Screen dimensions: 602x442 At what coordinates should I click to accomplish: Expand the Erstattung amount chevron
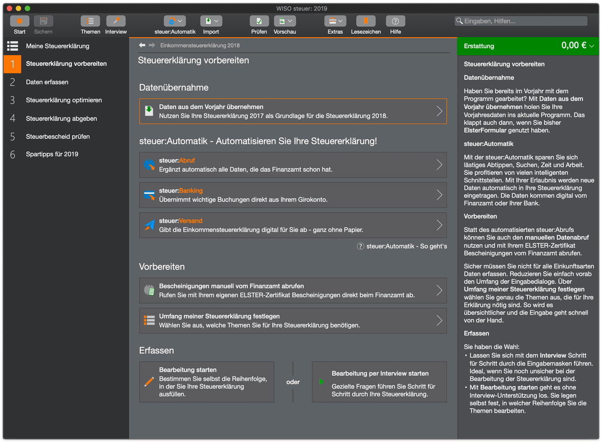tap(592, 46)
